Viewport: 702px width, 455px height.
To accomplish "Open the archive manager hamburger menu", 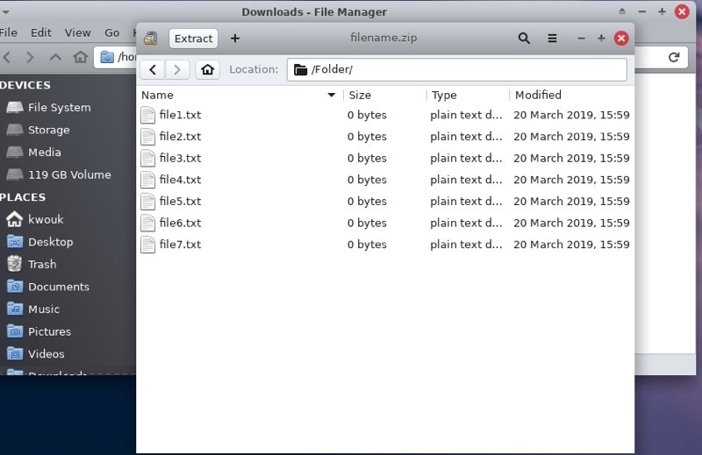I will tap(552, 39).
